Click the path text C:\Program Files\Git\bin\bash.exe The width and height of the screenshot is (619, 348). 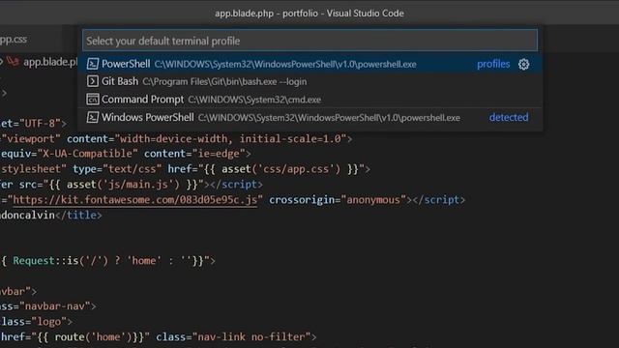(x=209, y=82)
